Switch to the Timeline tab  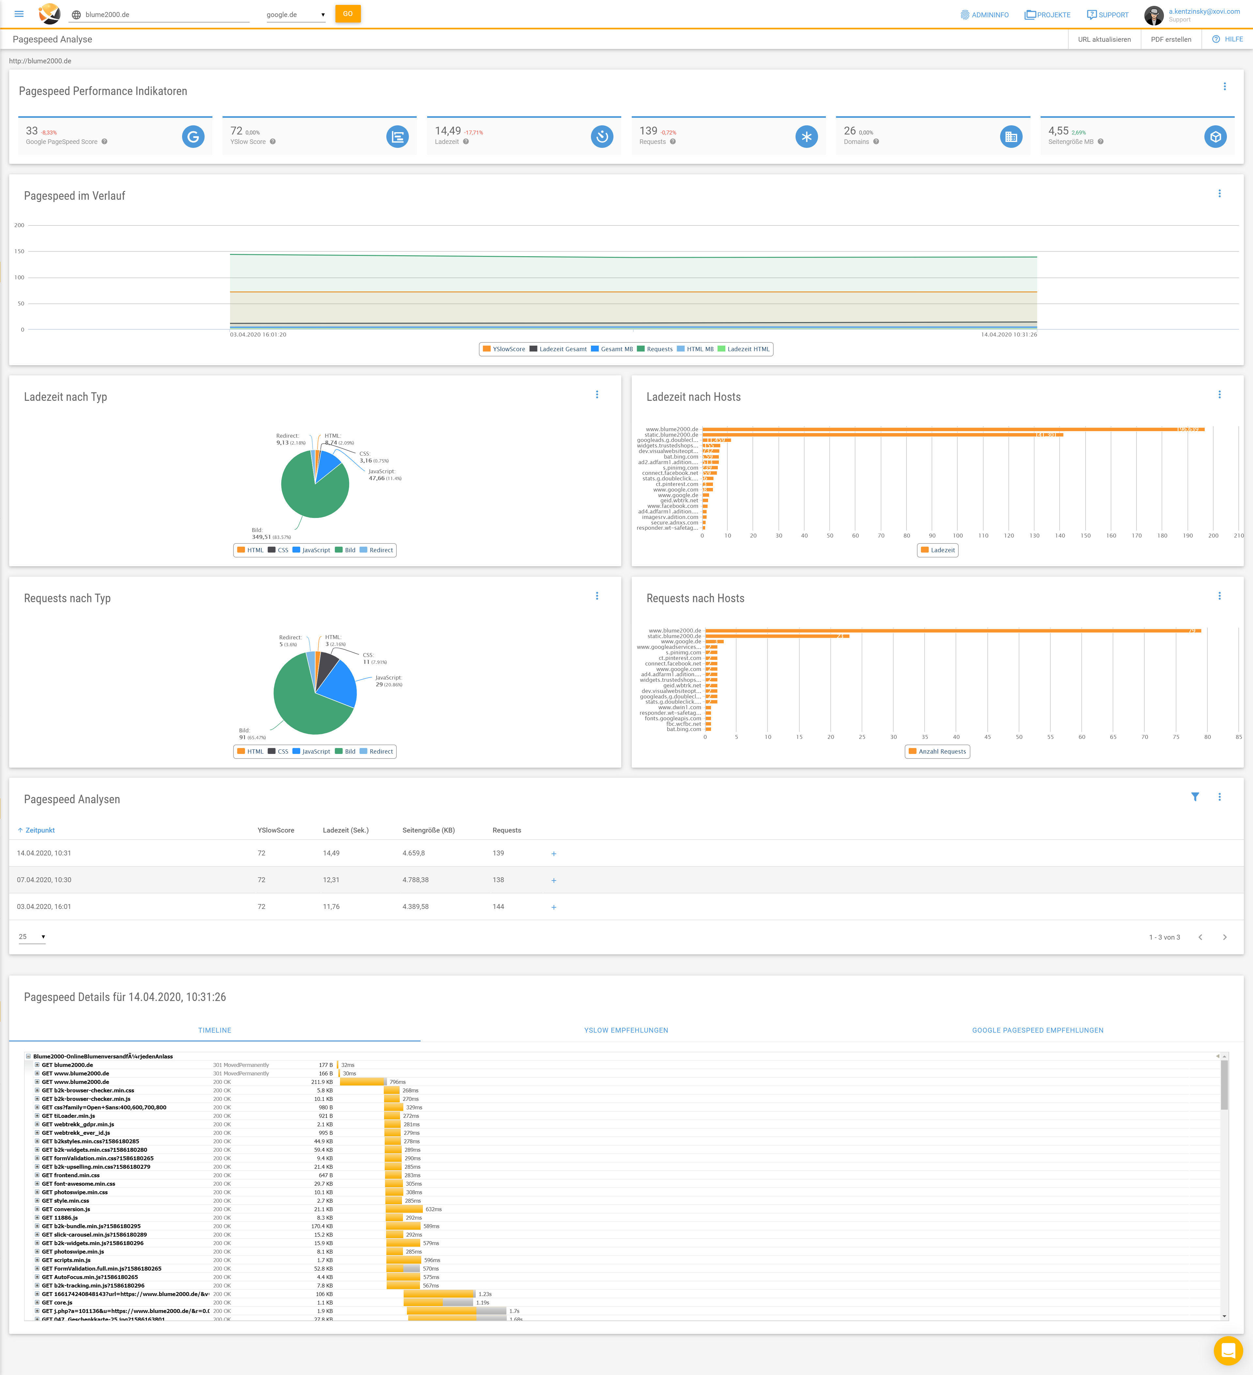pos(215,1031)
